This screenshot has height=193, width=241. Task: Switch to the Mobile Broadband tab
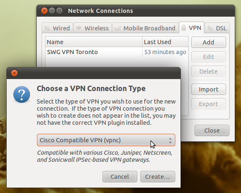(145, 28)
